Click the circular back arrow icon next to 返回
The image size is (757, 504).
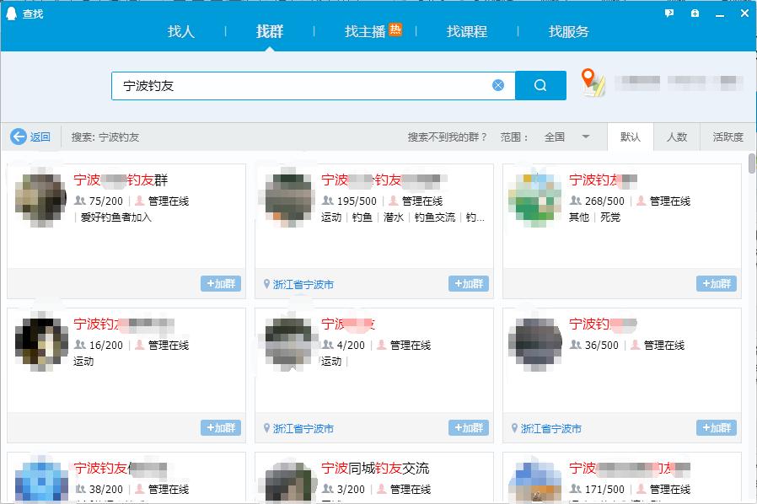pyautogui.click(x=18, y=136)
